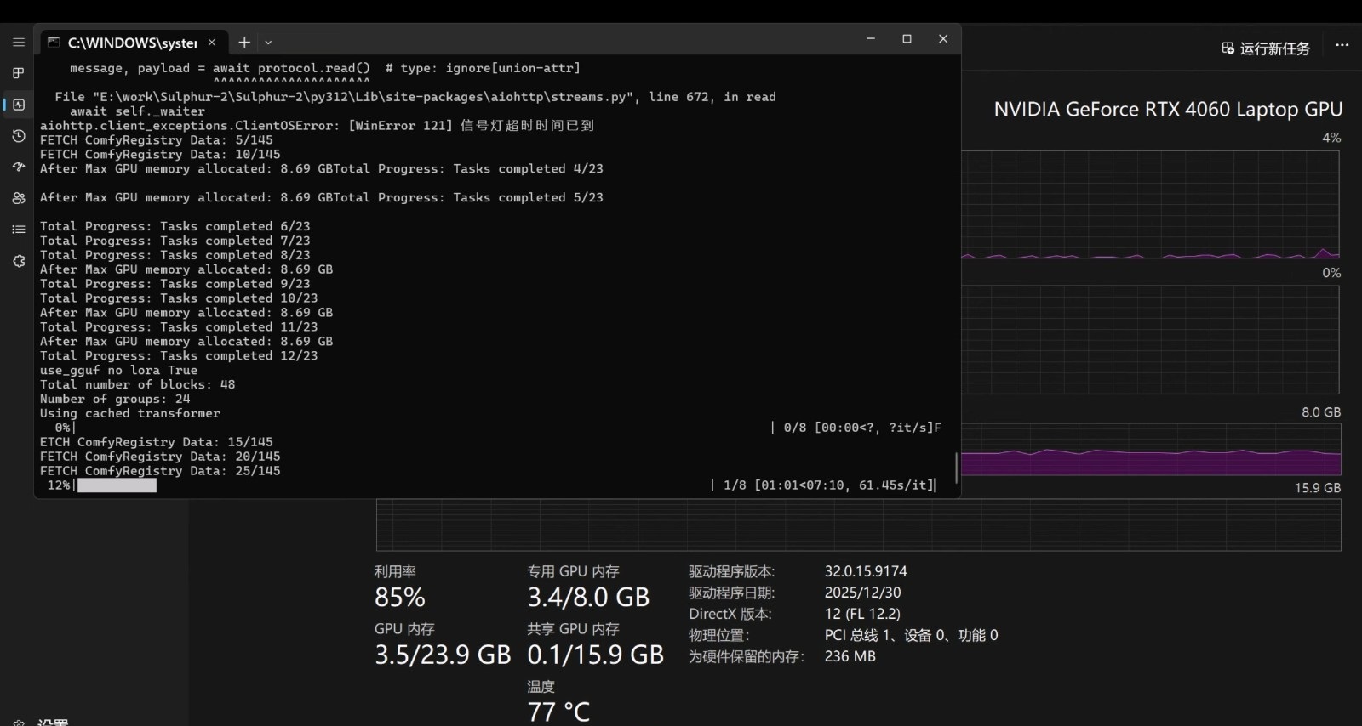Open the Details page icon
The width and height of the screenshot is (1362, 726).
[x=19, y=230]
